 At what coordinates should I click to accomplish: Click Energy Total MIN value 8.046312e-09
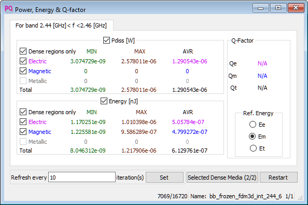(x=88, y=151)
